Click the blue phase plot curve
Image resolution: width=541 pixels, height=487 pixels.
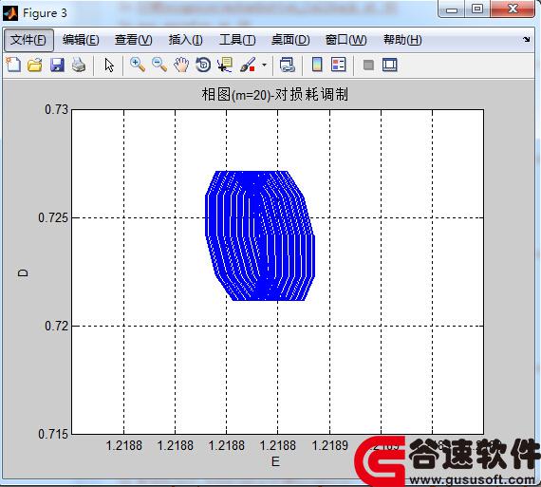260,235
